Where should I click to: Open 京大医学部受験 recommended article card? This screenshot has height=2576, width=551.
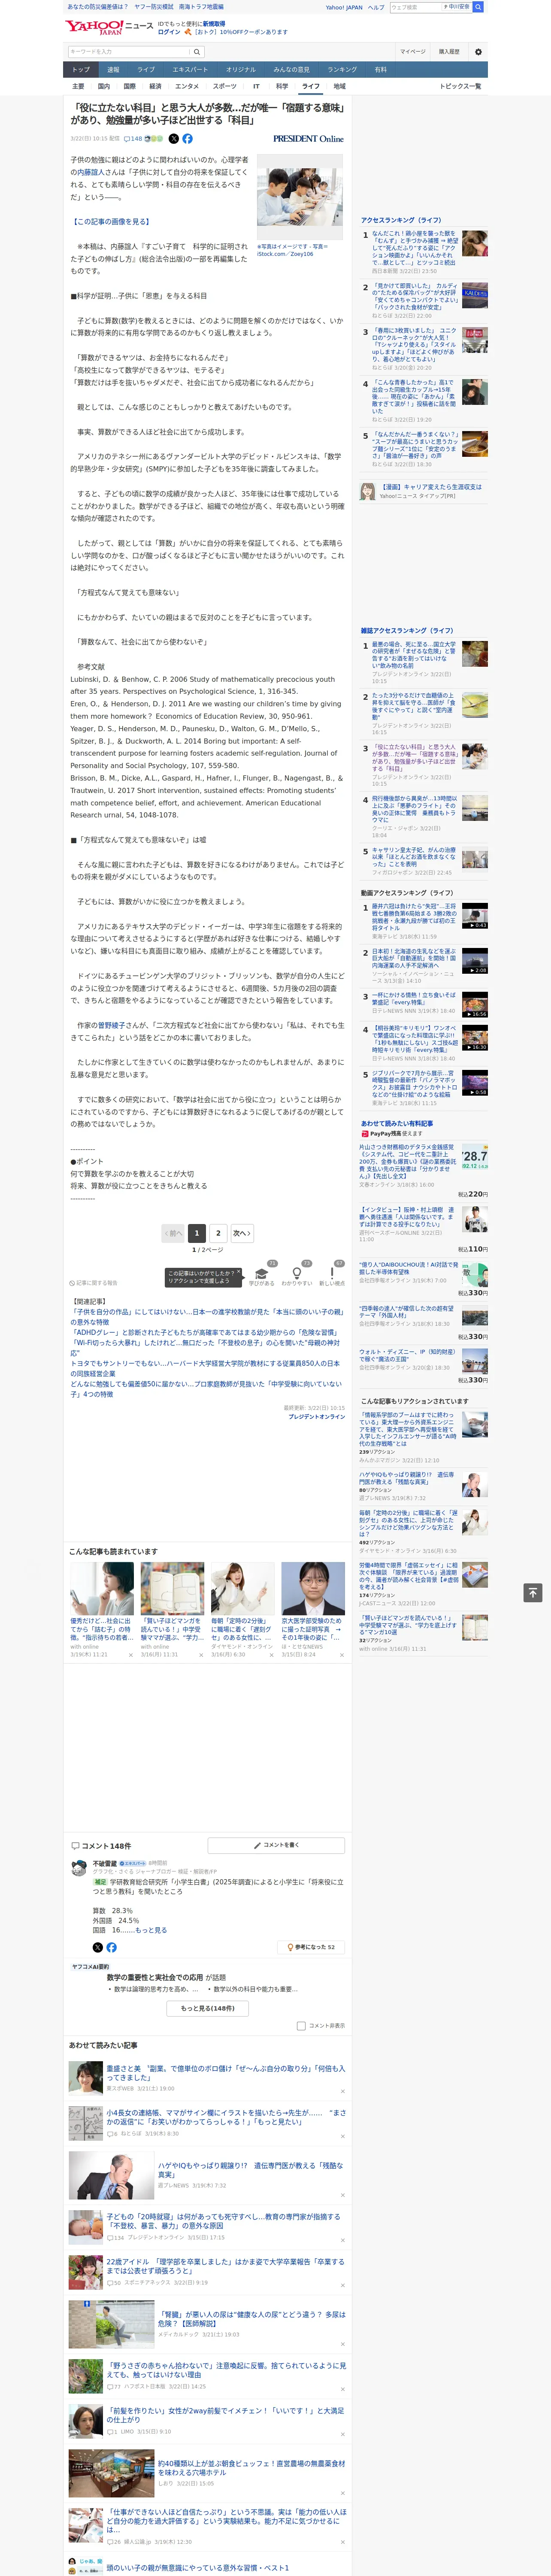pos(313,1609)
